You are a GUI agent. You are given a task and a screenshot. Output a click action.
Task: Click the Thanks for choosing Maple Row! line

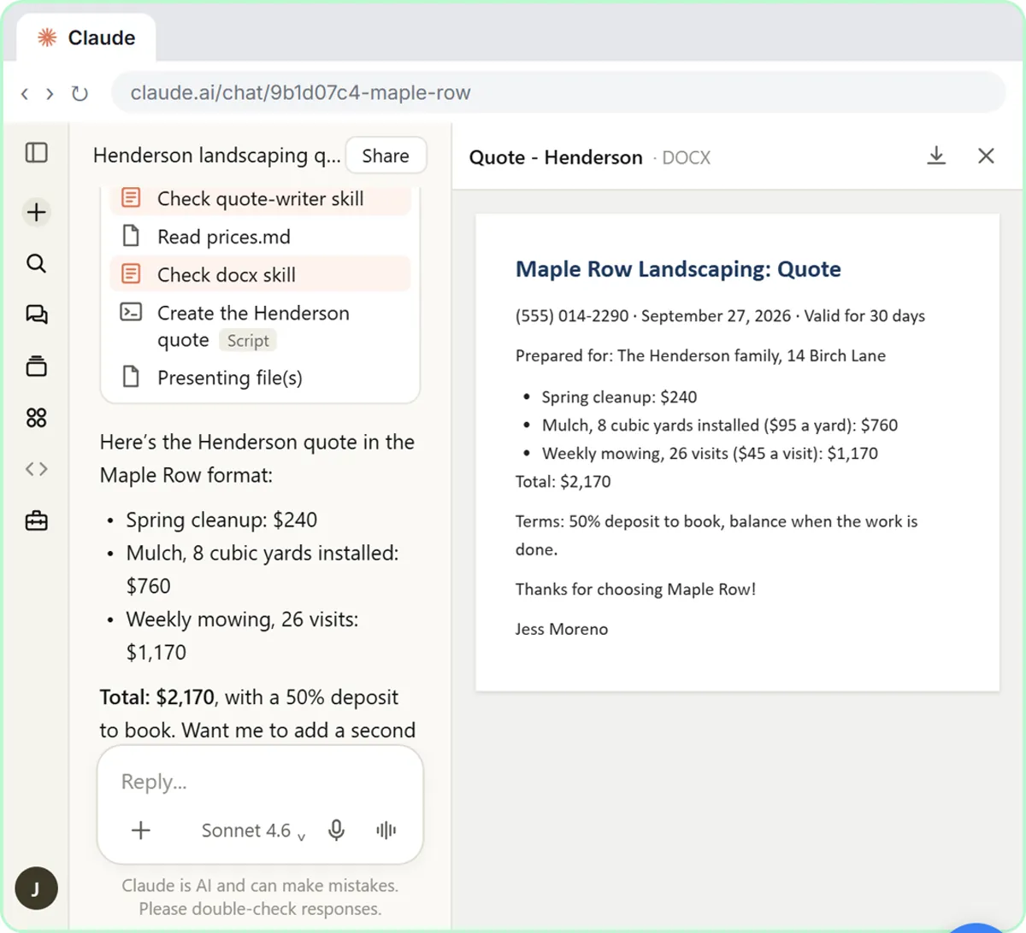pos(635,589)
